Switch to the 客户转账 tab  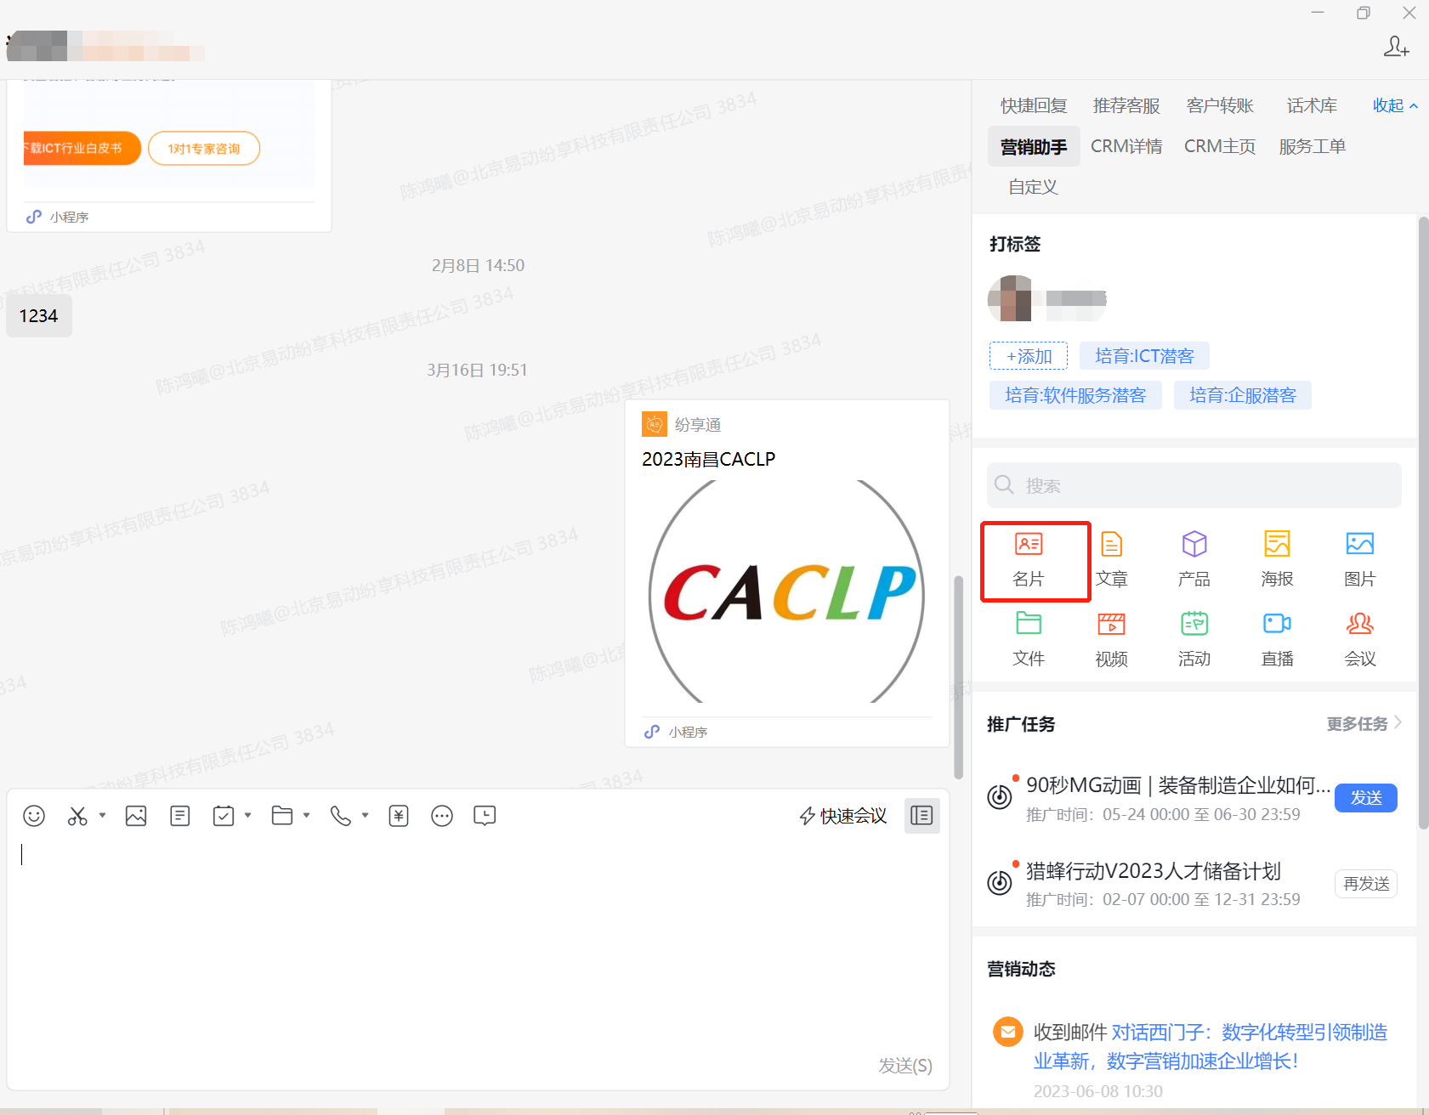tap(1220, 105)
